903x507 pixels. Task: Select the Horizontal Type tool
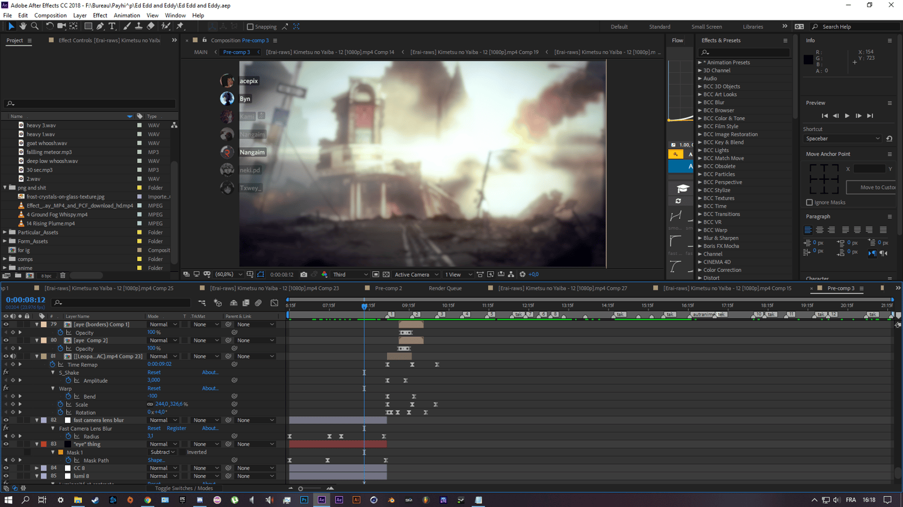tap(112, 26)
